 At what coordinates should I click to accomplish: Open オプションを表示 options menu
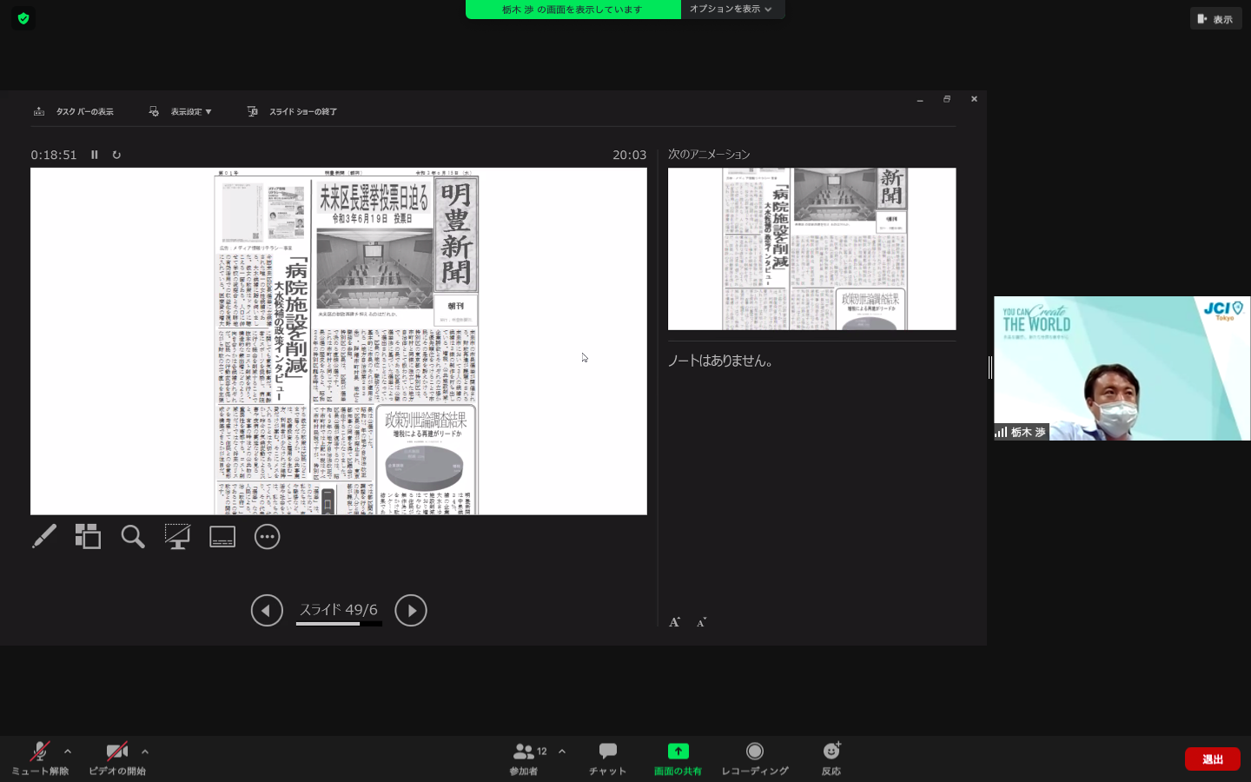731,10
